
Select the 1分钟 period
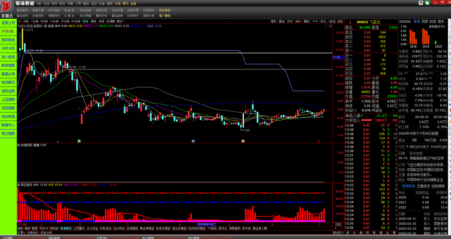[x=34, y=21]
